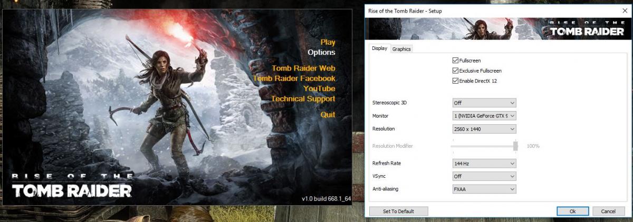The height and width of the screenshot is (222, 633).
Task: Toggle the Fullscreen checkbox
Action: (456, 60)
